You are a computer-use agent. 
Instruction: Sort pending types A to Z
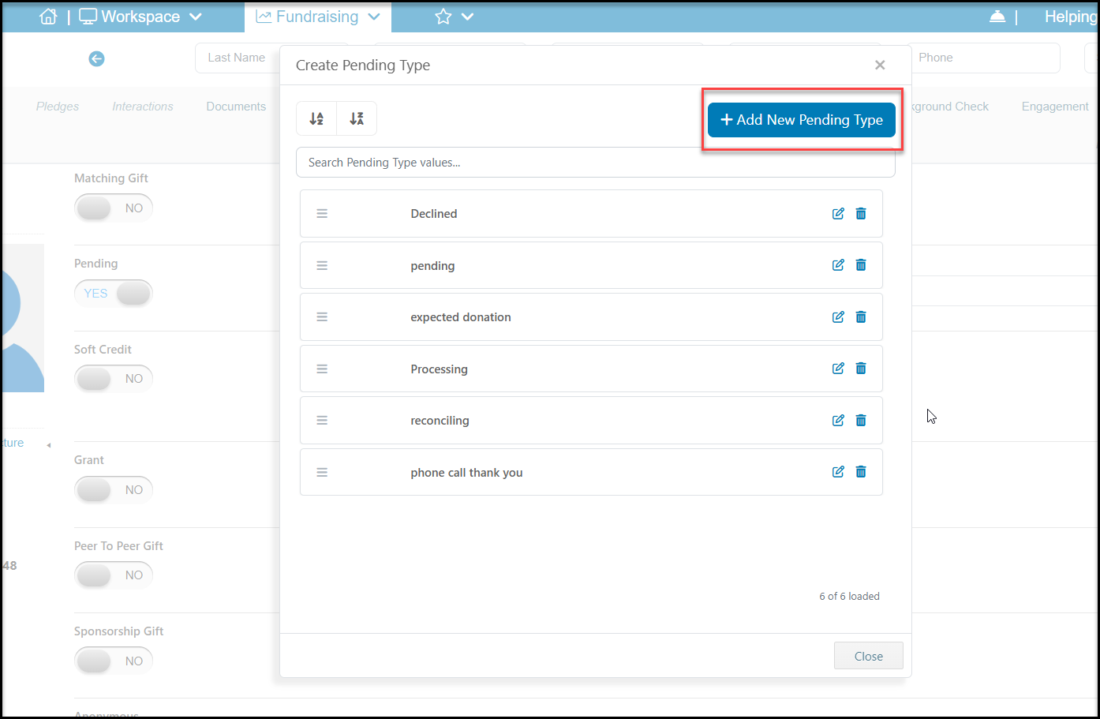click(316, 118)
